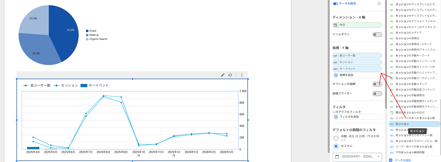Turn on the 指標スライダー toggle
This screenshot has width=441, height=162.
tap(377, 94)
